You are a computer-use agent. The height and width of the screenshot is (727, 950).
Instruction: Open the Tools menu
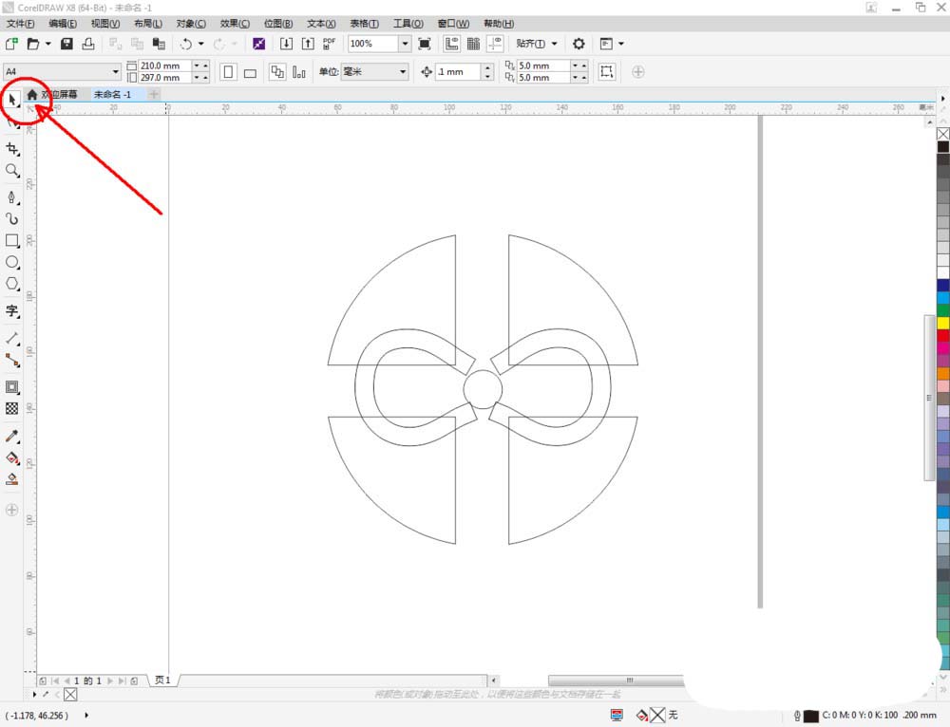coord(408,24)
